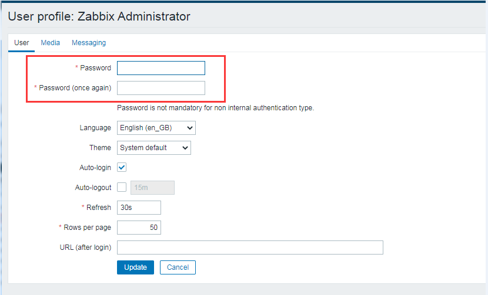Image resolution: width=488 pixels, height=295 pixels.
Task: Switch to the Media tab
Action: click(50, 43)
